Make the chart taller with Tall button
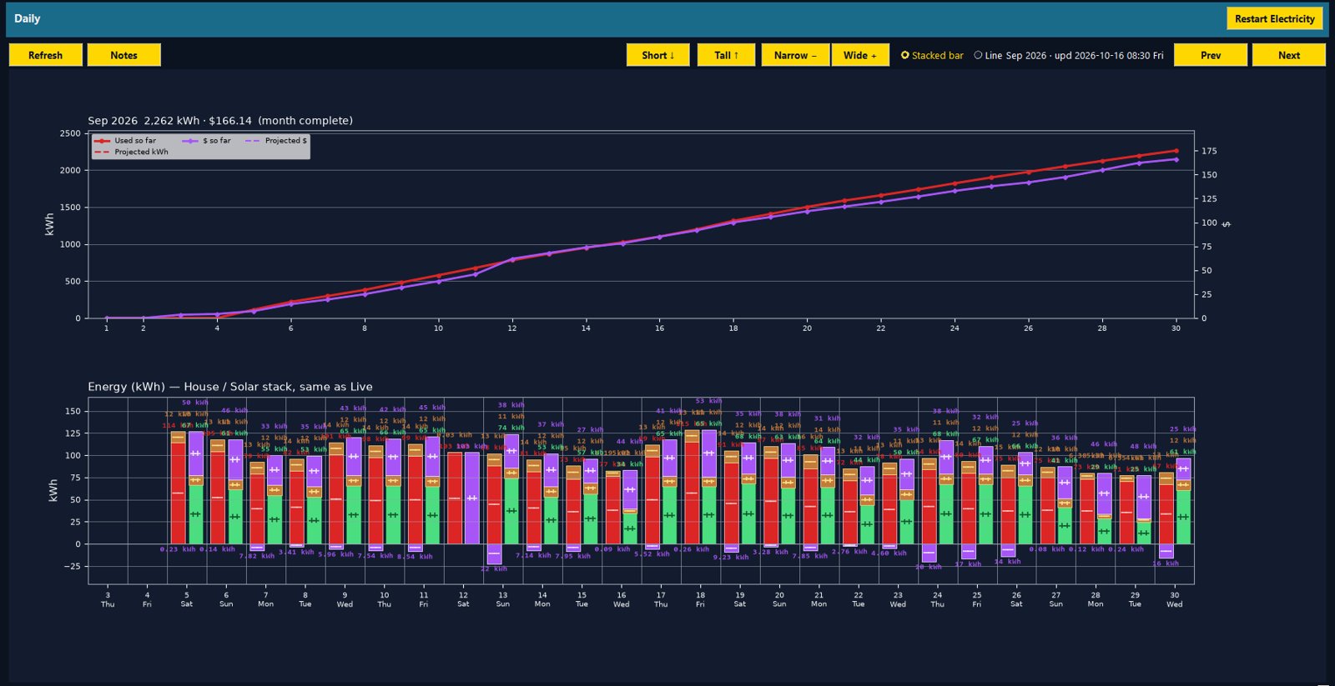1335x686 pixels. 726,55
